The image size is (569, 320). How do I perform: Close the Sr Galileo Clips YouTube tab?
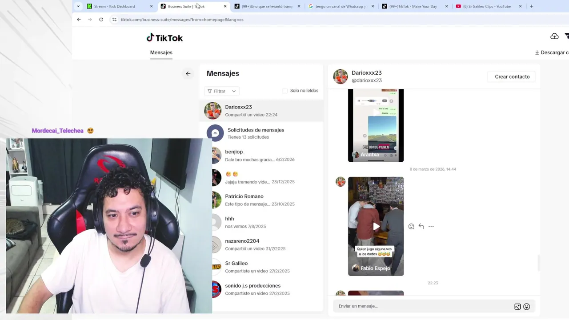pos(520,6)
